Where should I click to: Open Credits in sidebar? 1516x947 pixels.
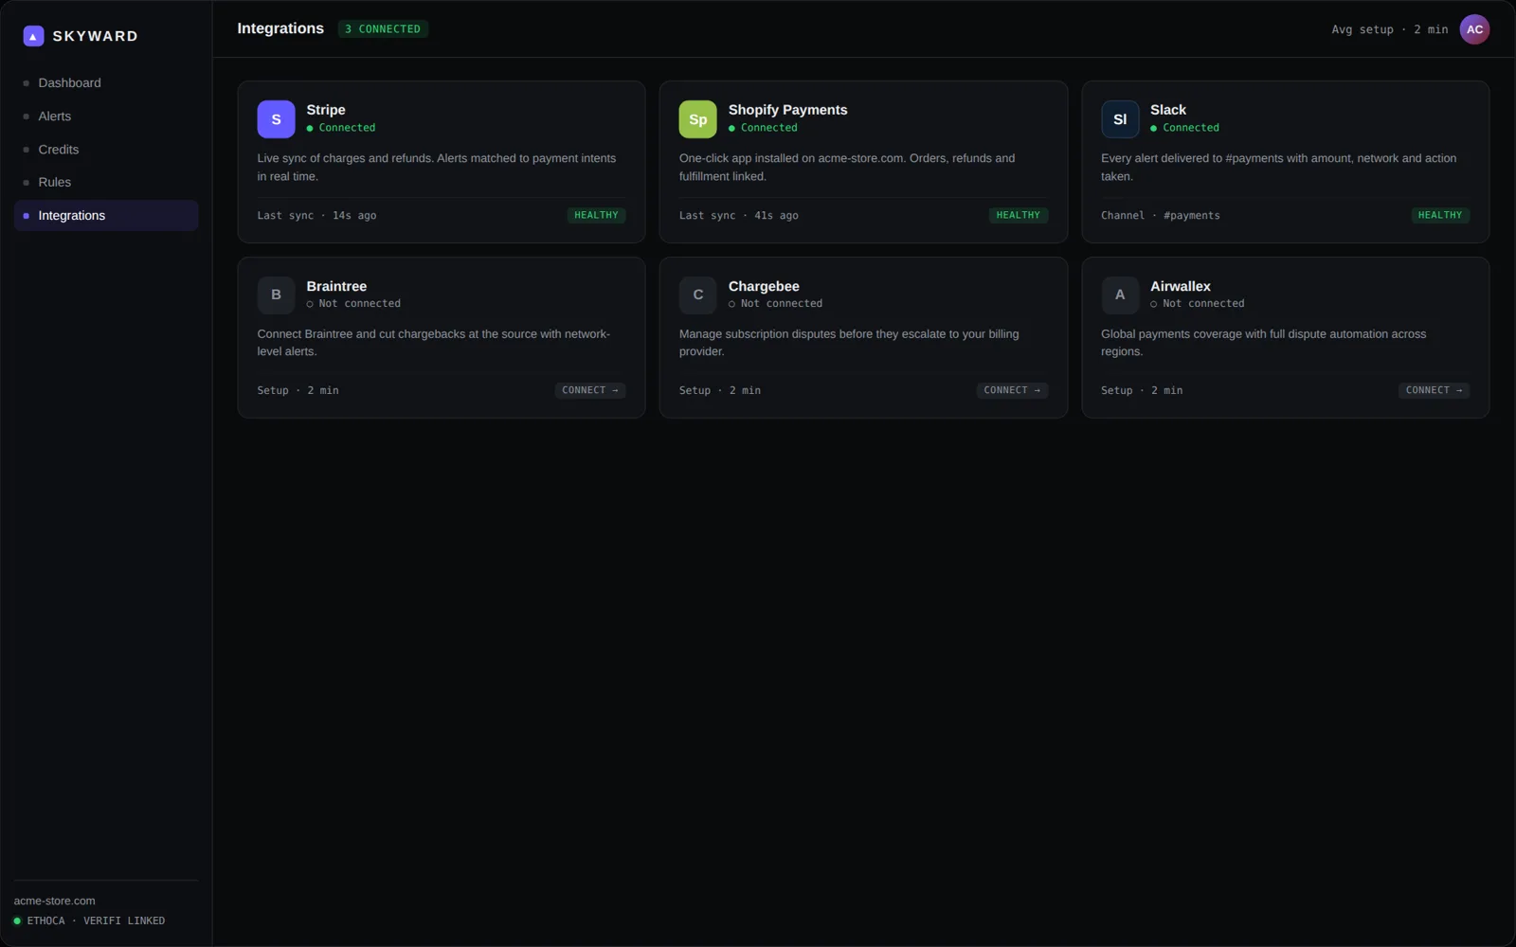point(106,150)
